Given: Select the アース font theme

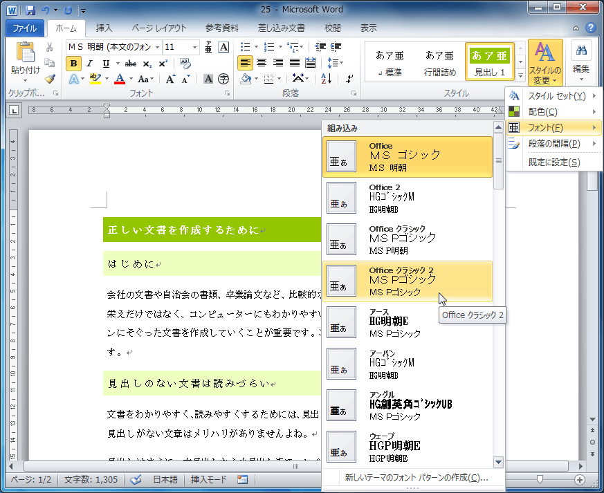Looking at the screenshot, I should pyautogui.click(x=408, y=323).
